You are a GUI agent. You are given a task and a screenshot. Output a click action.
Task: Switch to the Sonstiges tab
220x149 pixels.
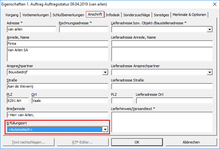[161, 15]
